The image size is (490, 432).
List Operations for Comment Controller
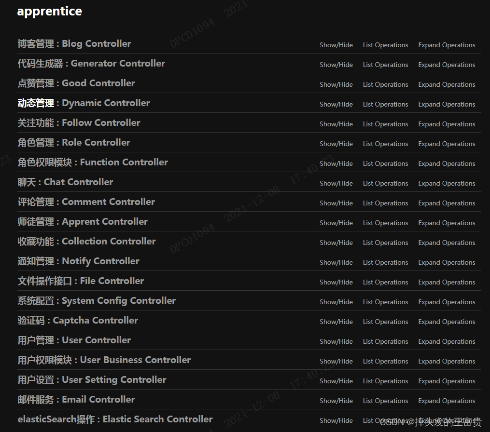pyautogui.click(x=385, y=203)
